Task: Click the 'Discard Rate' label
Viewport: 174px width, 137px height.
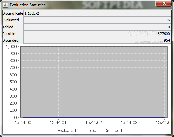Action: pos(13,13)
